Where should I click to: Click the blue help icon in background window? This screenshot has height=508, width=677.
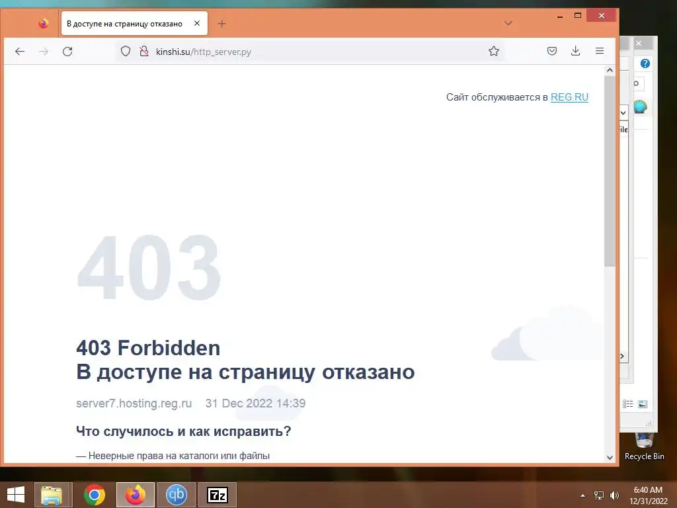point(645,63)
